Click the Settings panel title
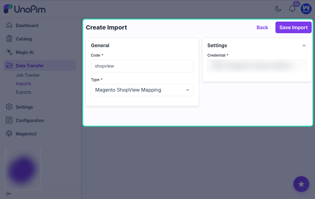This screenshot has width=315, height=199. (217, 45)
